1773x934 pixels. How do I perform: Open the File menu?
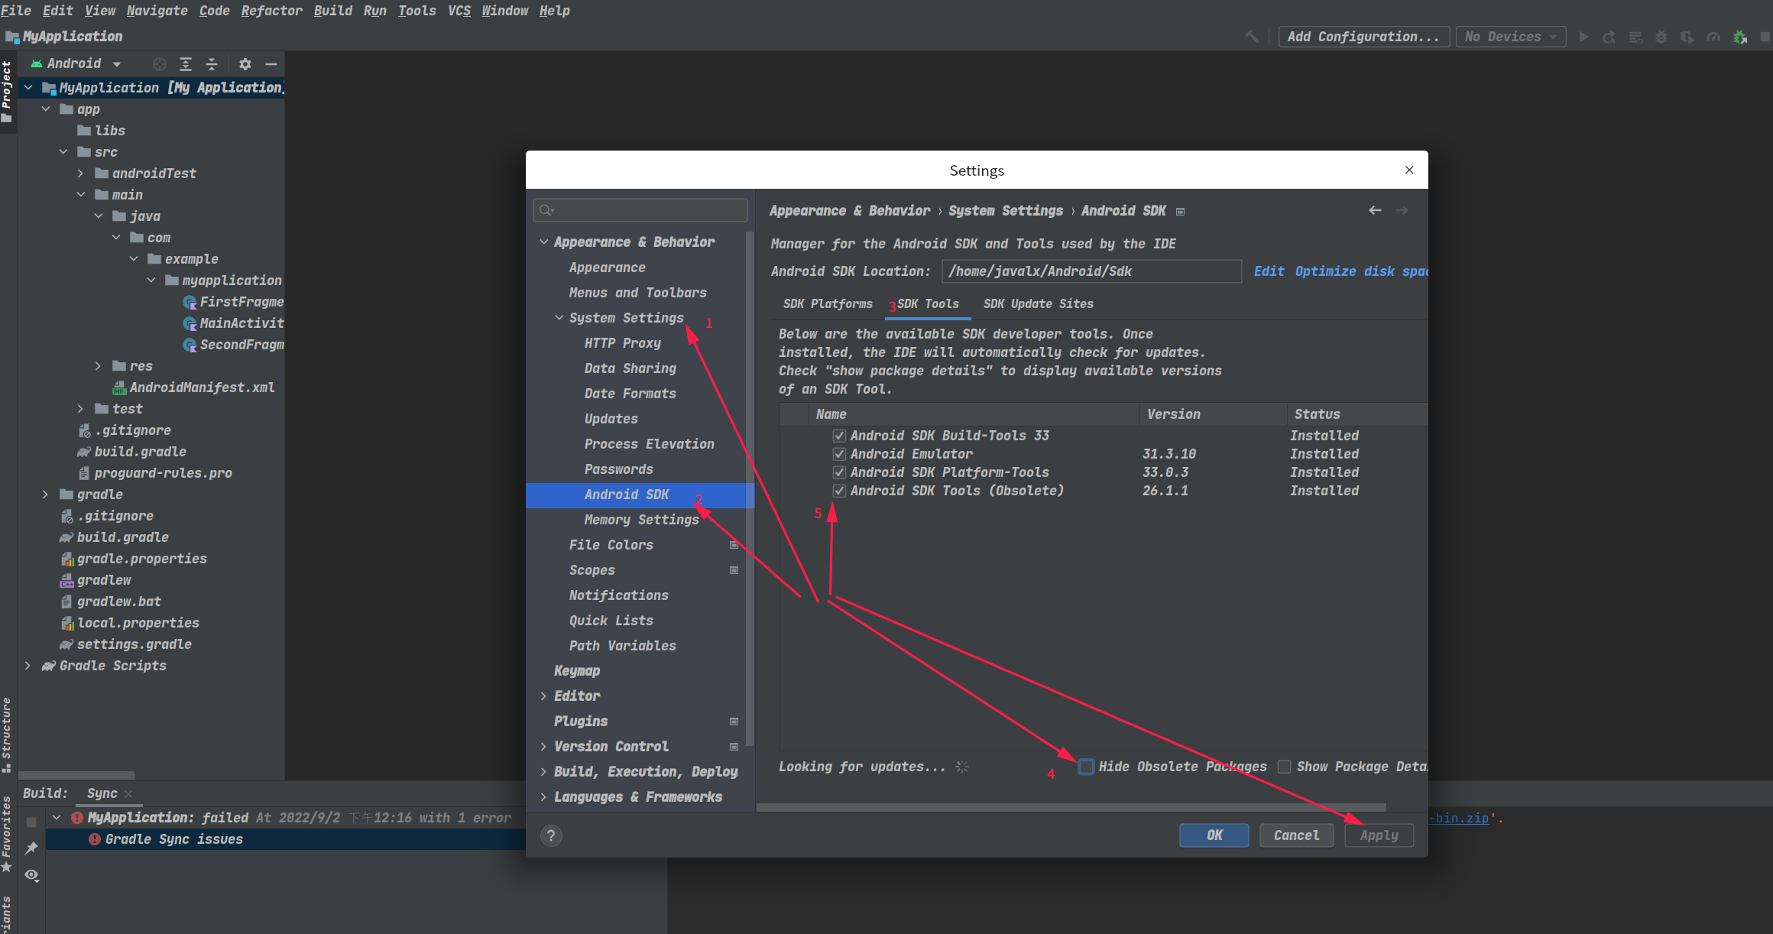tap(15, 11)
